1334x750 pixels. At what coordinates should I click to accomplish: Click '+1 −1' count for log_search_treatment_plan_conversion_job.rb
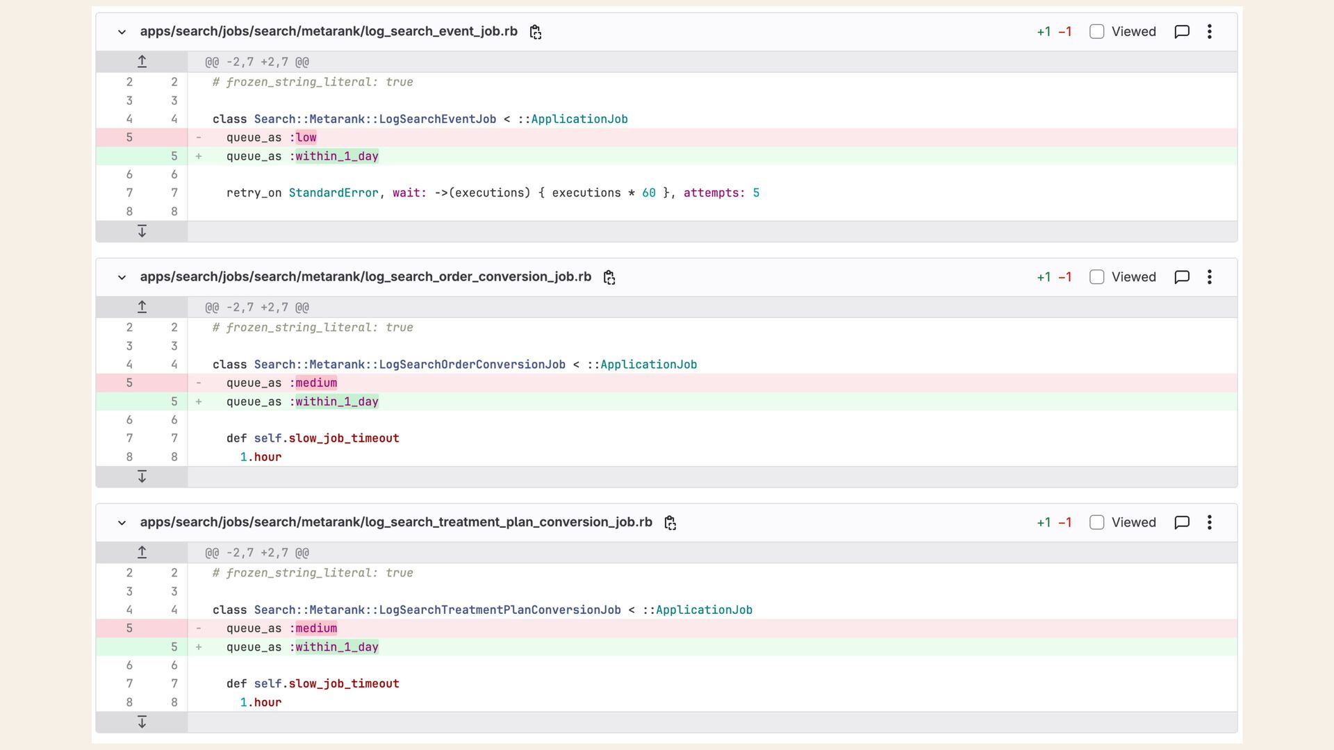pyautogui.click(x=1054, y=522)
